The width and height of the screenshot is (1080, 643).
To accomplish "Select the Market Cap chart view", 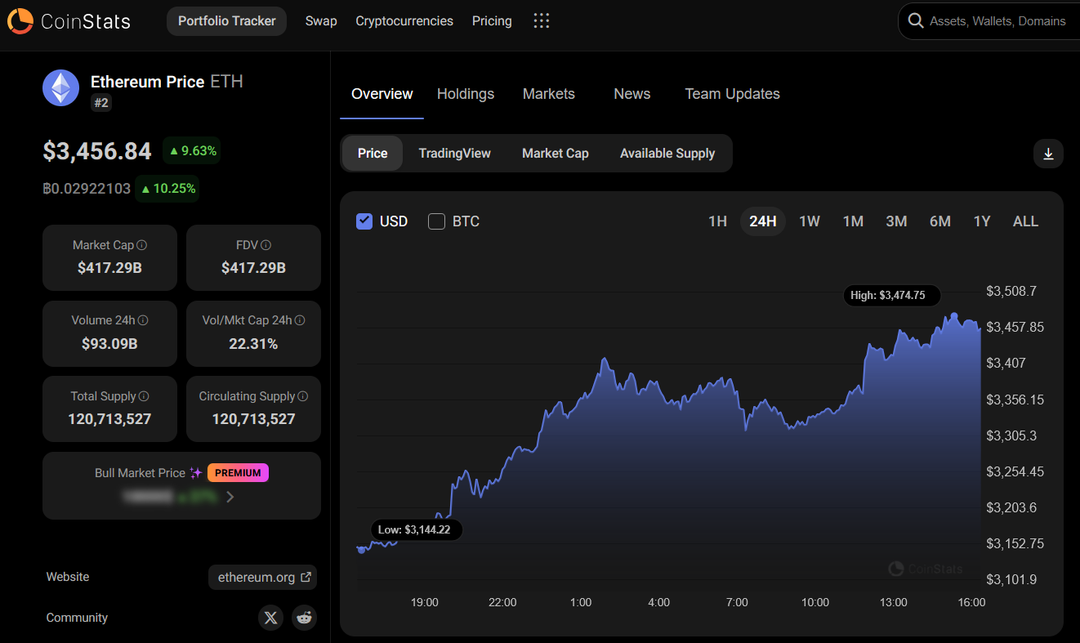I will 556,154.
